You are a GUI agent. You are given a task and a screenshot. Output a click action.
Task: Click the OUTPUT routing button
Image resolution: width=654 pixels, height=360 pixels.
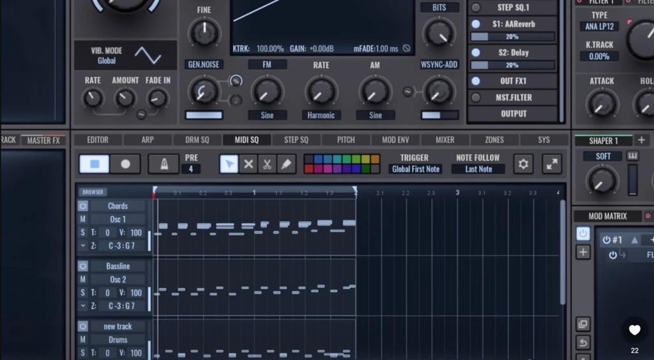coord(513,113)
